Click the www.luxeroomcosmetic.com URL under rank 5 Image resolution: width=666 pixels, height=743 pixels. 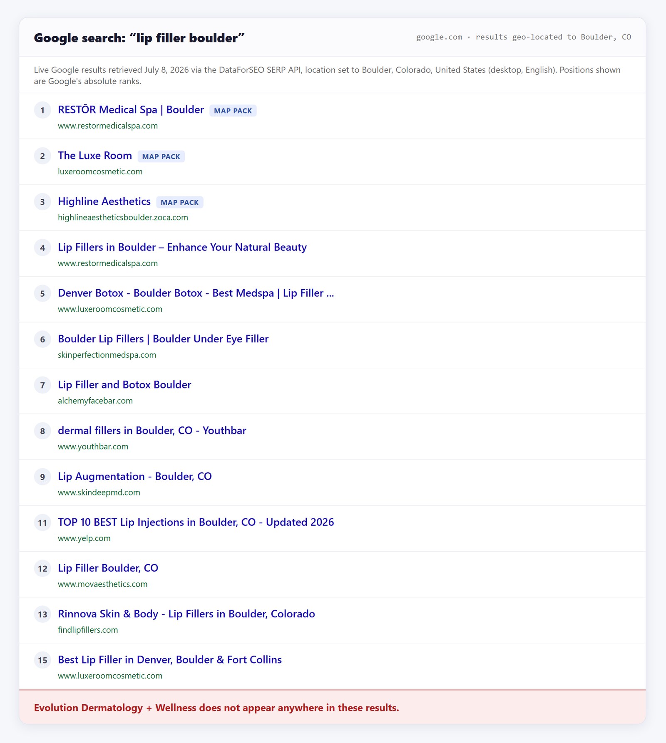110,309
